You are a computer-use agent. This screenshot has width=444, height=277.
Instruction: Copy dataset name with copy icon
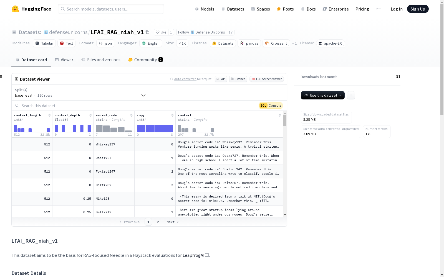[148, 32]
